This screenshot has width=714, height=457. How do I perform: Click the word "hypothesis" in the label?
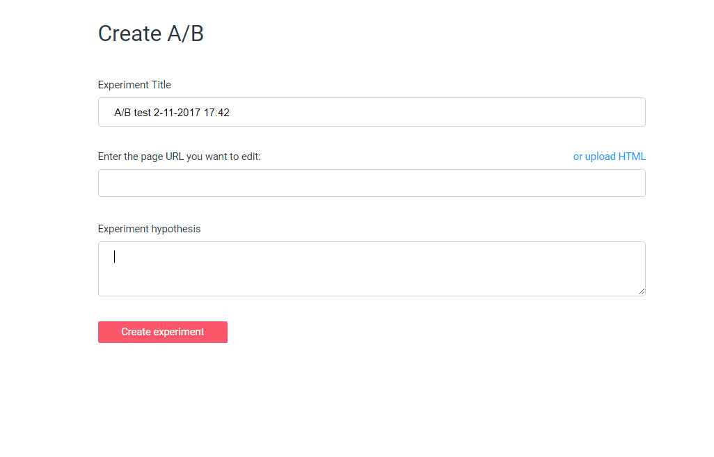(x=175, y=229)
